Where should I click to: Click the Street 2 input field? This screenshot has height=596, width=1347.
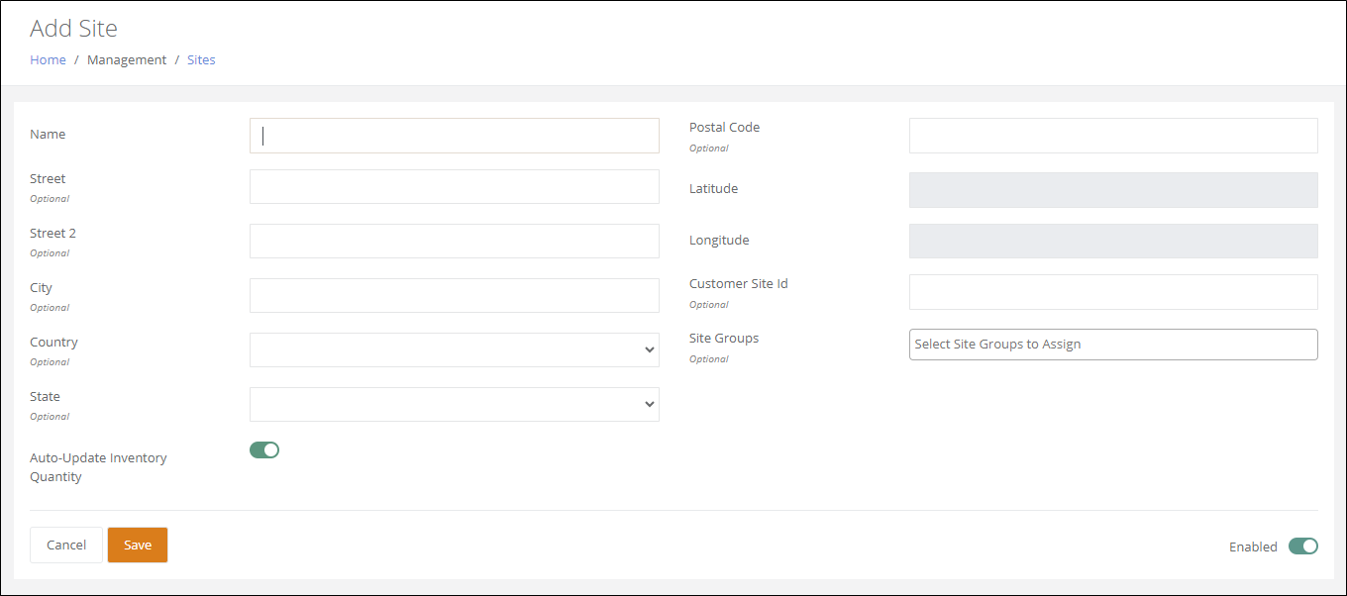(x=454, y=241)
